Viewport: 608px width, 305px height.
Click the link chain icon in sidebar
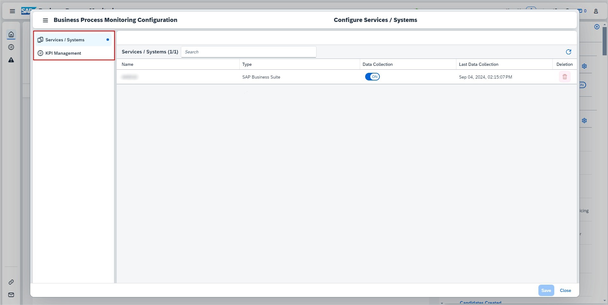click(x=11, y=282)
